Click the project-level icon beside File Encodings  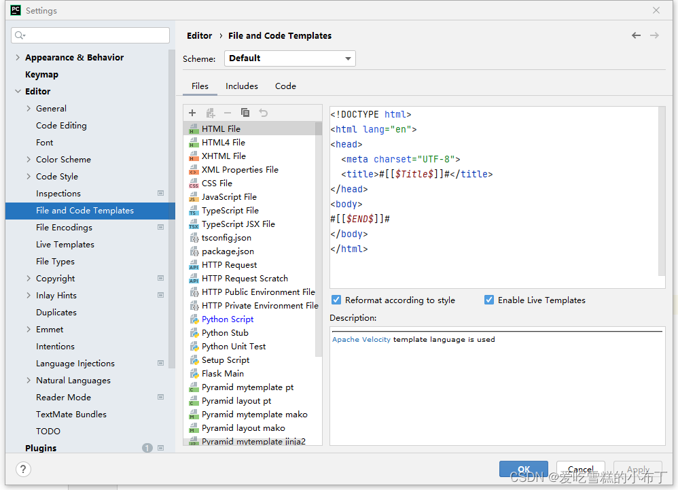(x=160, y=227)
